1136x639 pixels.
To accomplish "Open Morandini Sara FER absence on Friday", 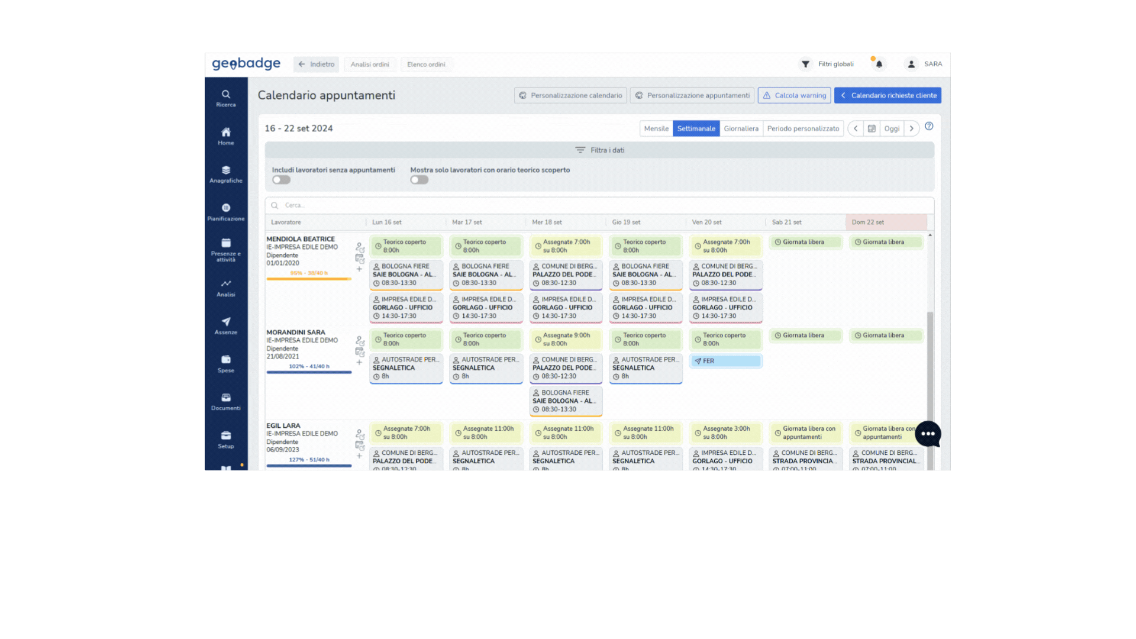I will point(725,361).
